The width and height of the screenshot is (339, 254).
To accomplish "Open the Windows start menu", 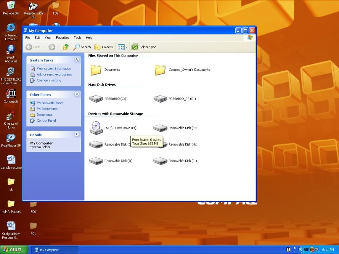I will tap(14, 250).
